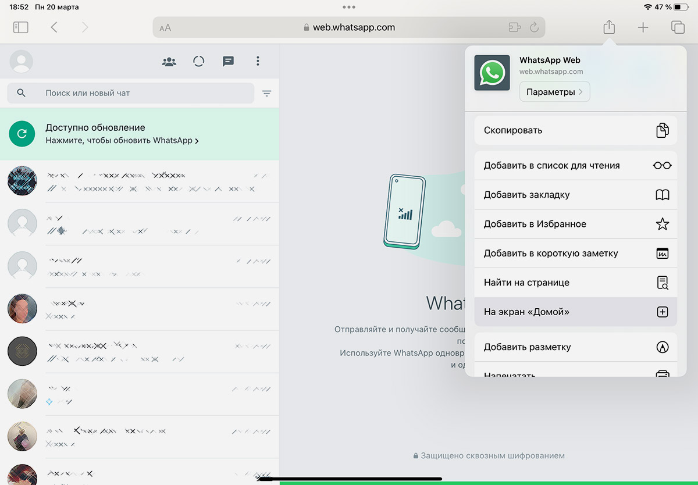Choose 'Добавить в Избранное'
The height and width of the screenshot is (485, 698).
tap(576, 224)
